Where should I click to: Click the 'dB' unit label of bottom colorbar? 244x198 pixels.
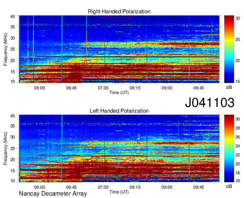pos(229,186)
